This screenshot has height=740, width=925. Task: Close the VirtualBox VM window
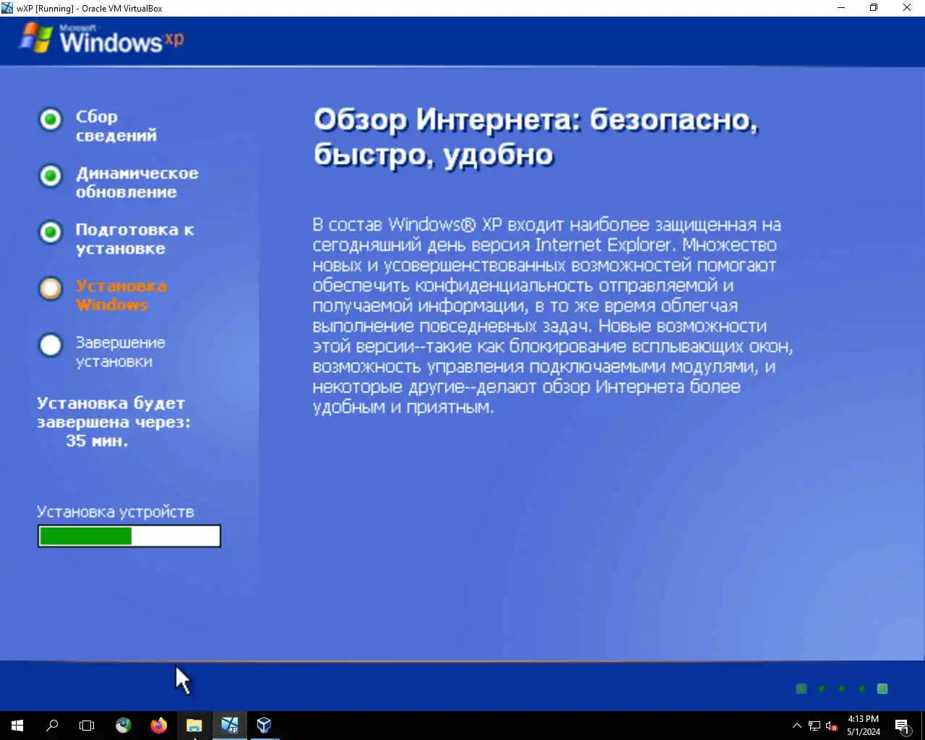907,8
